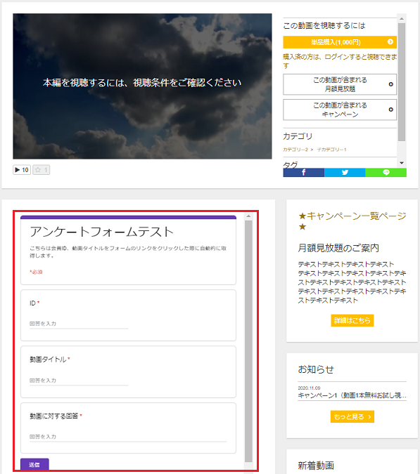
Task: Open the キャンペーン1 news item
Action: coord(352,395)
